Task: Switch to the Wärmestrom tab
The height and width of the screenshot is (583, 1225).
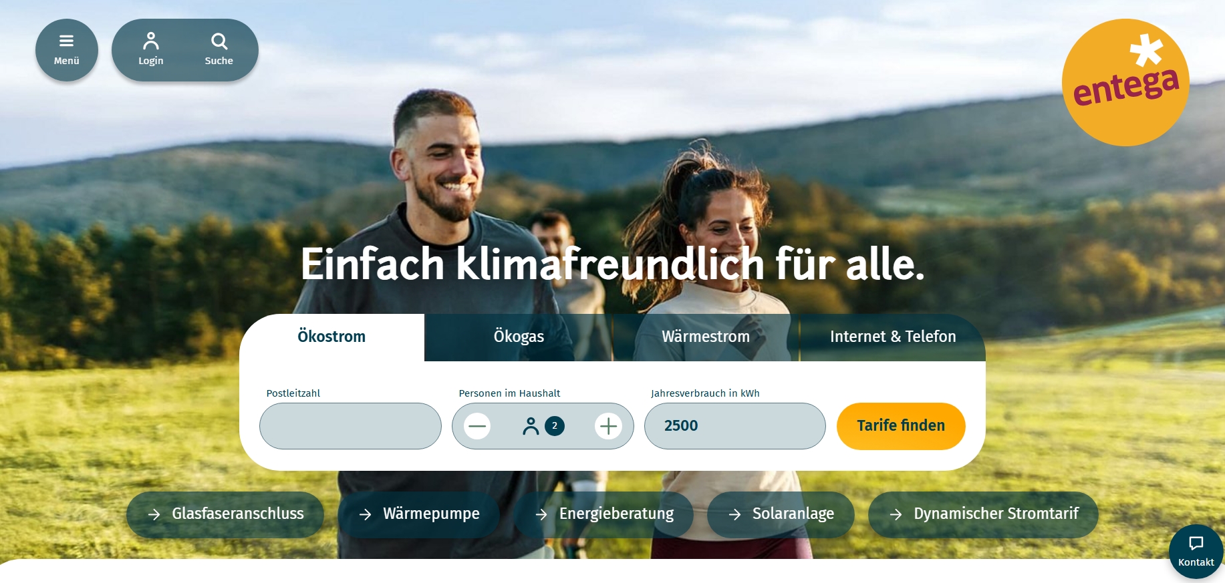Action: [706, 337]
